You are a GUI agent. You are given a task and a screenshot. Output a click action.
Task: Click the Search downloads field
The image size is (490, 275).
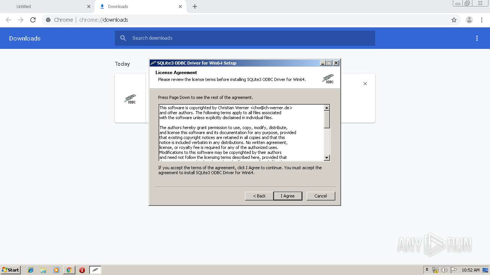pyautogui.click(x=245, y=38)
